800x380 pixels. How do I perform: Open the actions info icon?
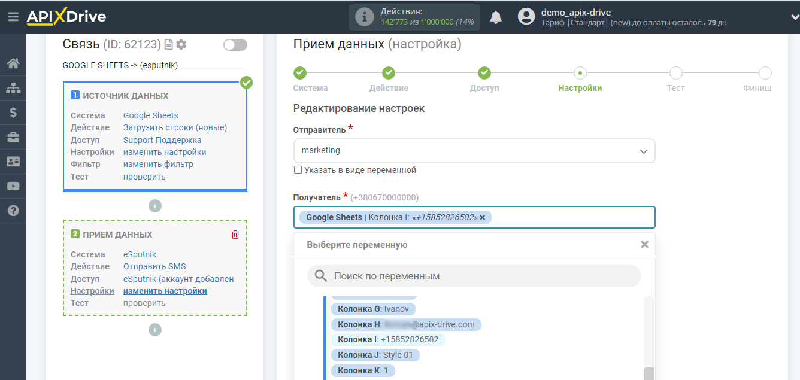(x=364, y=17)
